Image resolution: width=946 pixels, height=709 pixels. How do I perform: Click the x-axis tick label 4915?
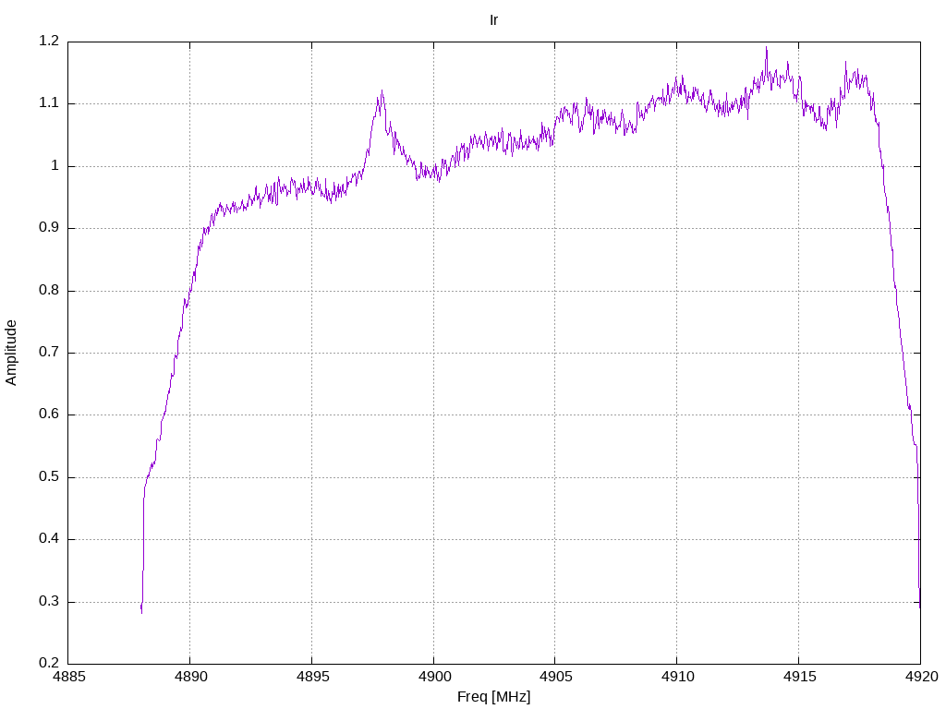[x=799, y=677]
